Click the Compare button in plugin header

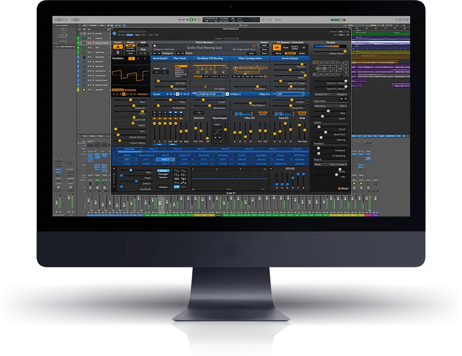pyautogui.click(x=130, y=34)
